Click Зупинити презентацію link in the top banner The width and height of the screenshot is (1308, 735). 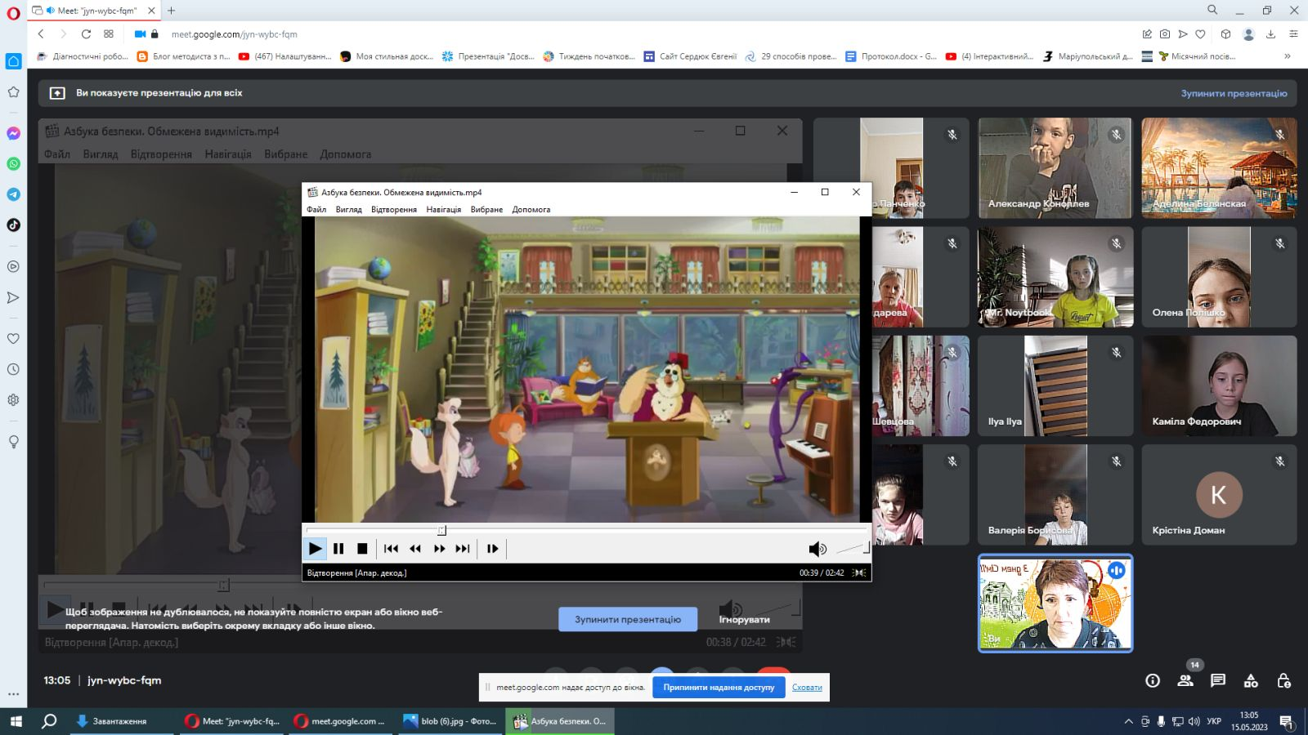pos(1234,93)
